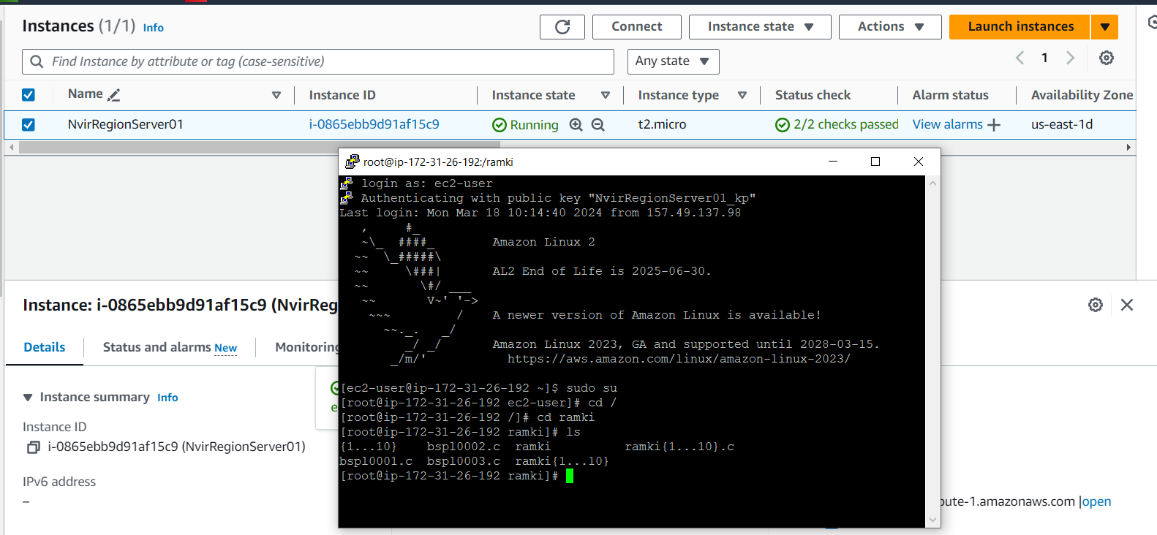This screenshot has width=1157, height=535.
Task: Click the Status check column header
Action: (x=813, y=95)
